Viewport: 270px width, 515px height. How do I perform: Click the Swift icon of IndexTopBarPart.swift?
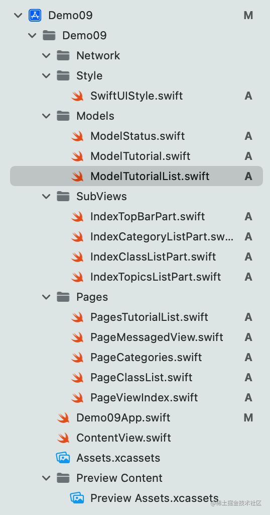77,216
